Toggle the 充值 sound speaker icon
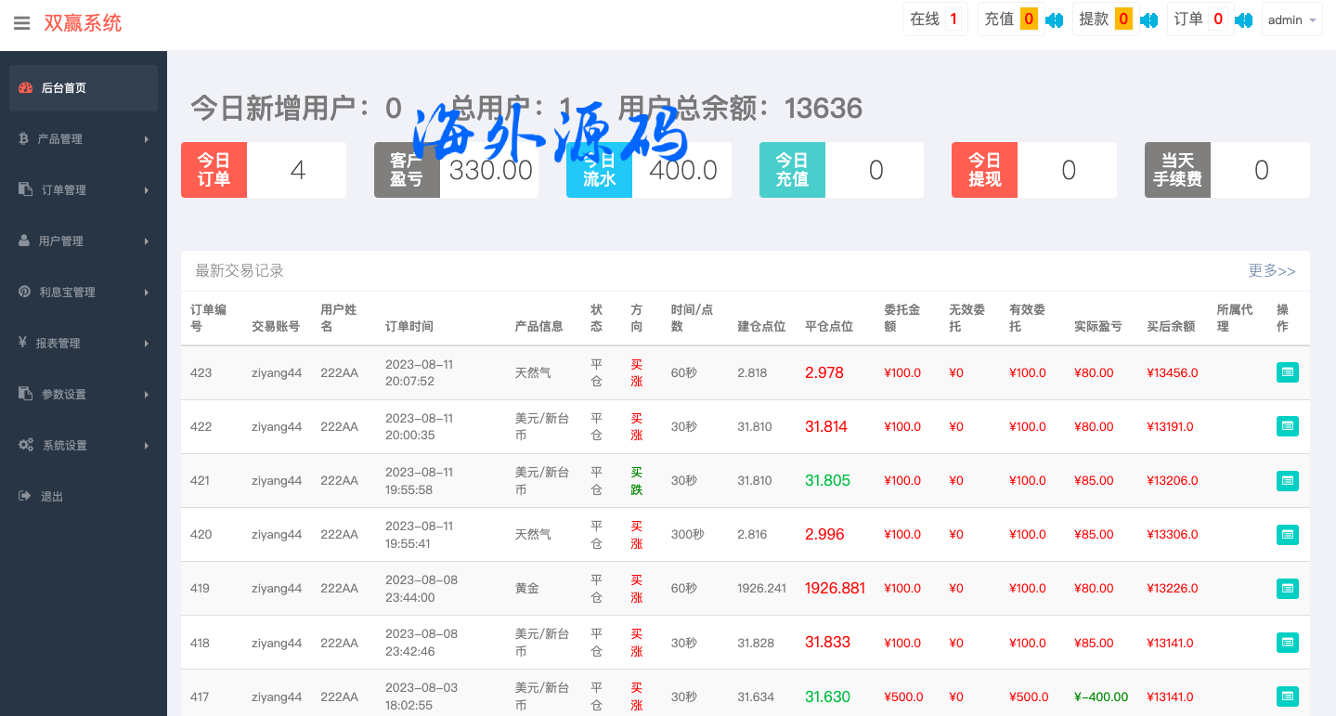The image size is (1336, 716). pos(1054,20)
